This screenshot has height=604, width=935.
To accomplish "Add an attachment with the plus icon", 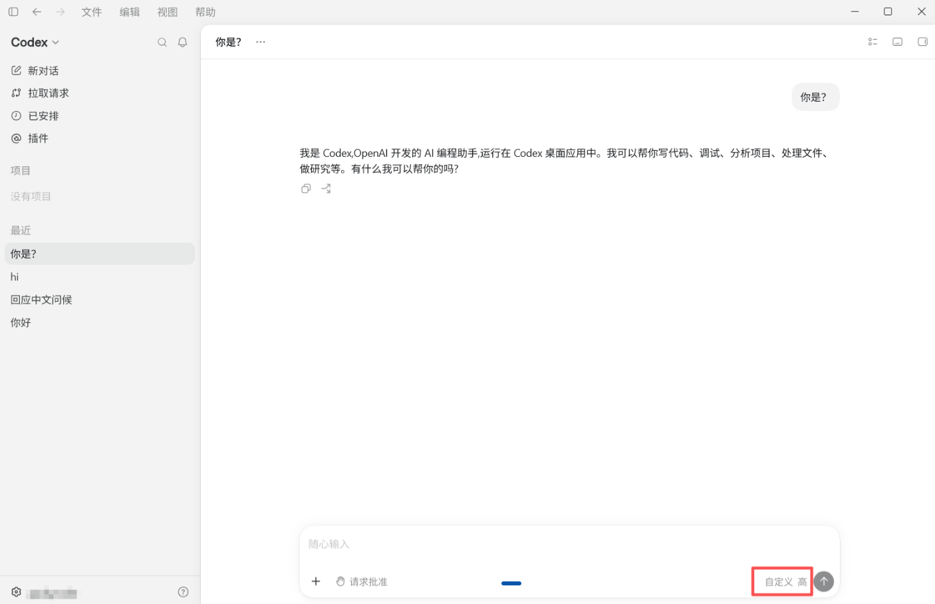I will 316,581.
